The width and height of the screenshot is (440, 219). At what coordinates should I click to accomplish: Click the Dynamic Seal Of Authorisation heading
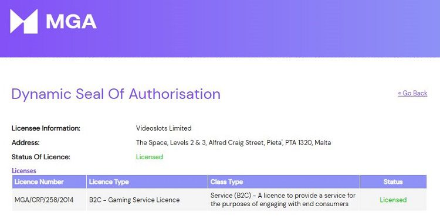pyautogui.click(x=116, y=94)
